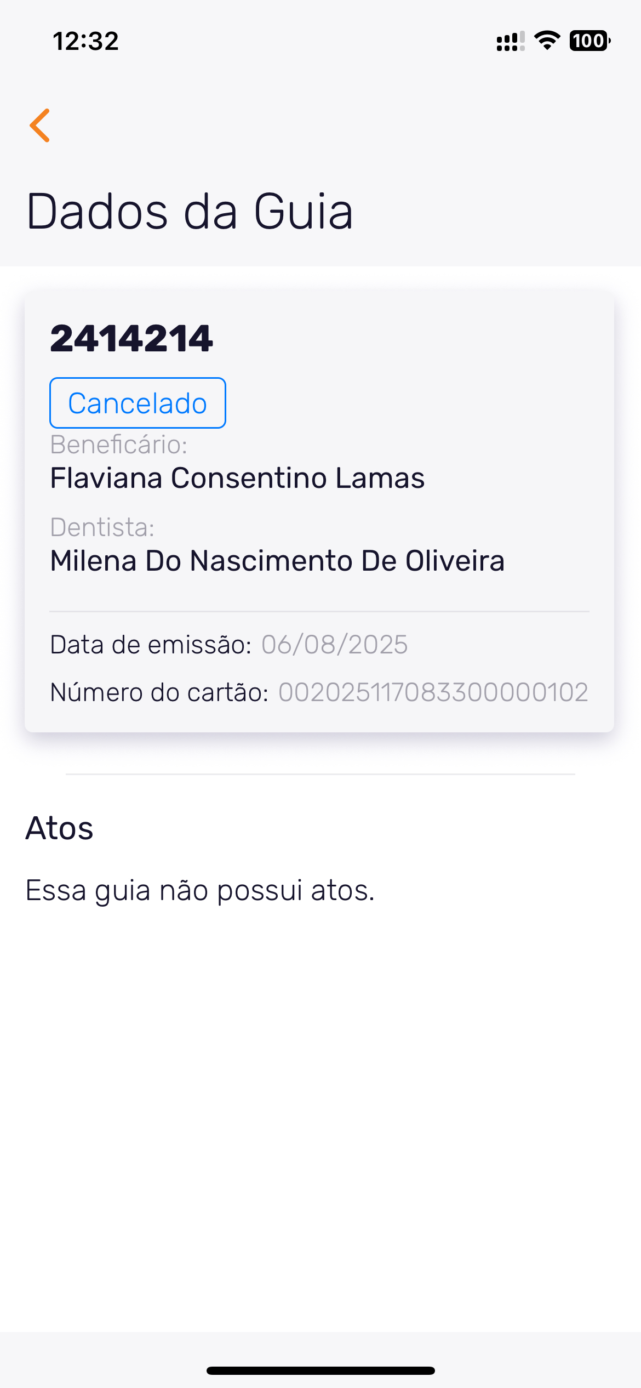Select beneficiary name Flaviana Consentino Lamas
Screen dimensions: 641x1388
click(x=237, y=478)
